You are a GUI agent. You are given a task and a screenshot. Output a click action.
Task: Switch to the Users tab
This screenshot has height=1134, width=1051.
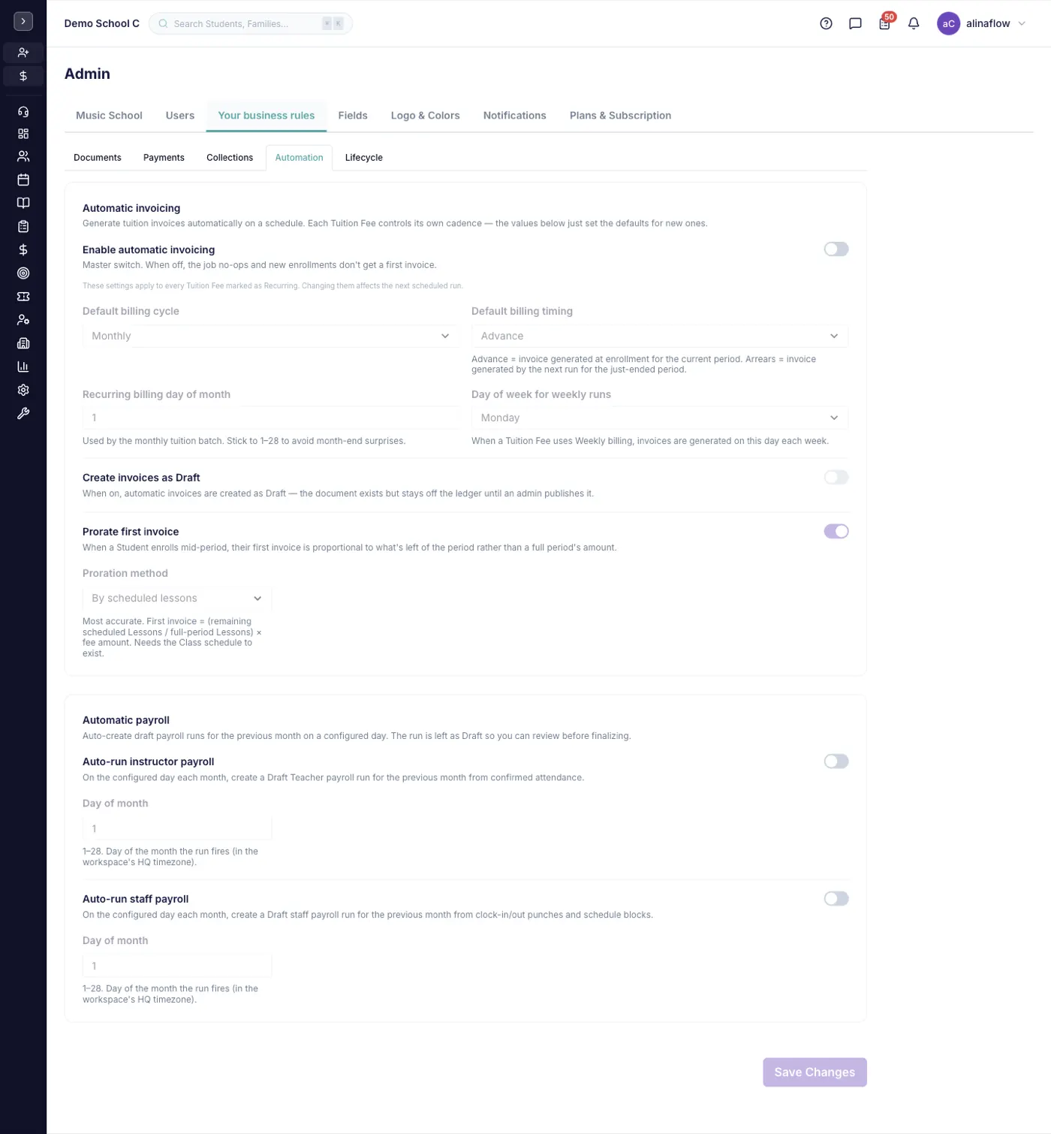[x=180, y=116]
